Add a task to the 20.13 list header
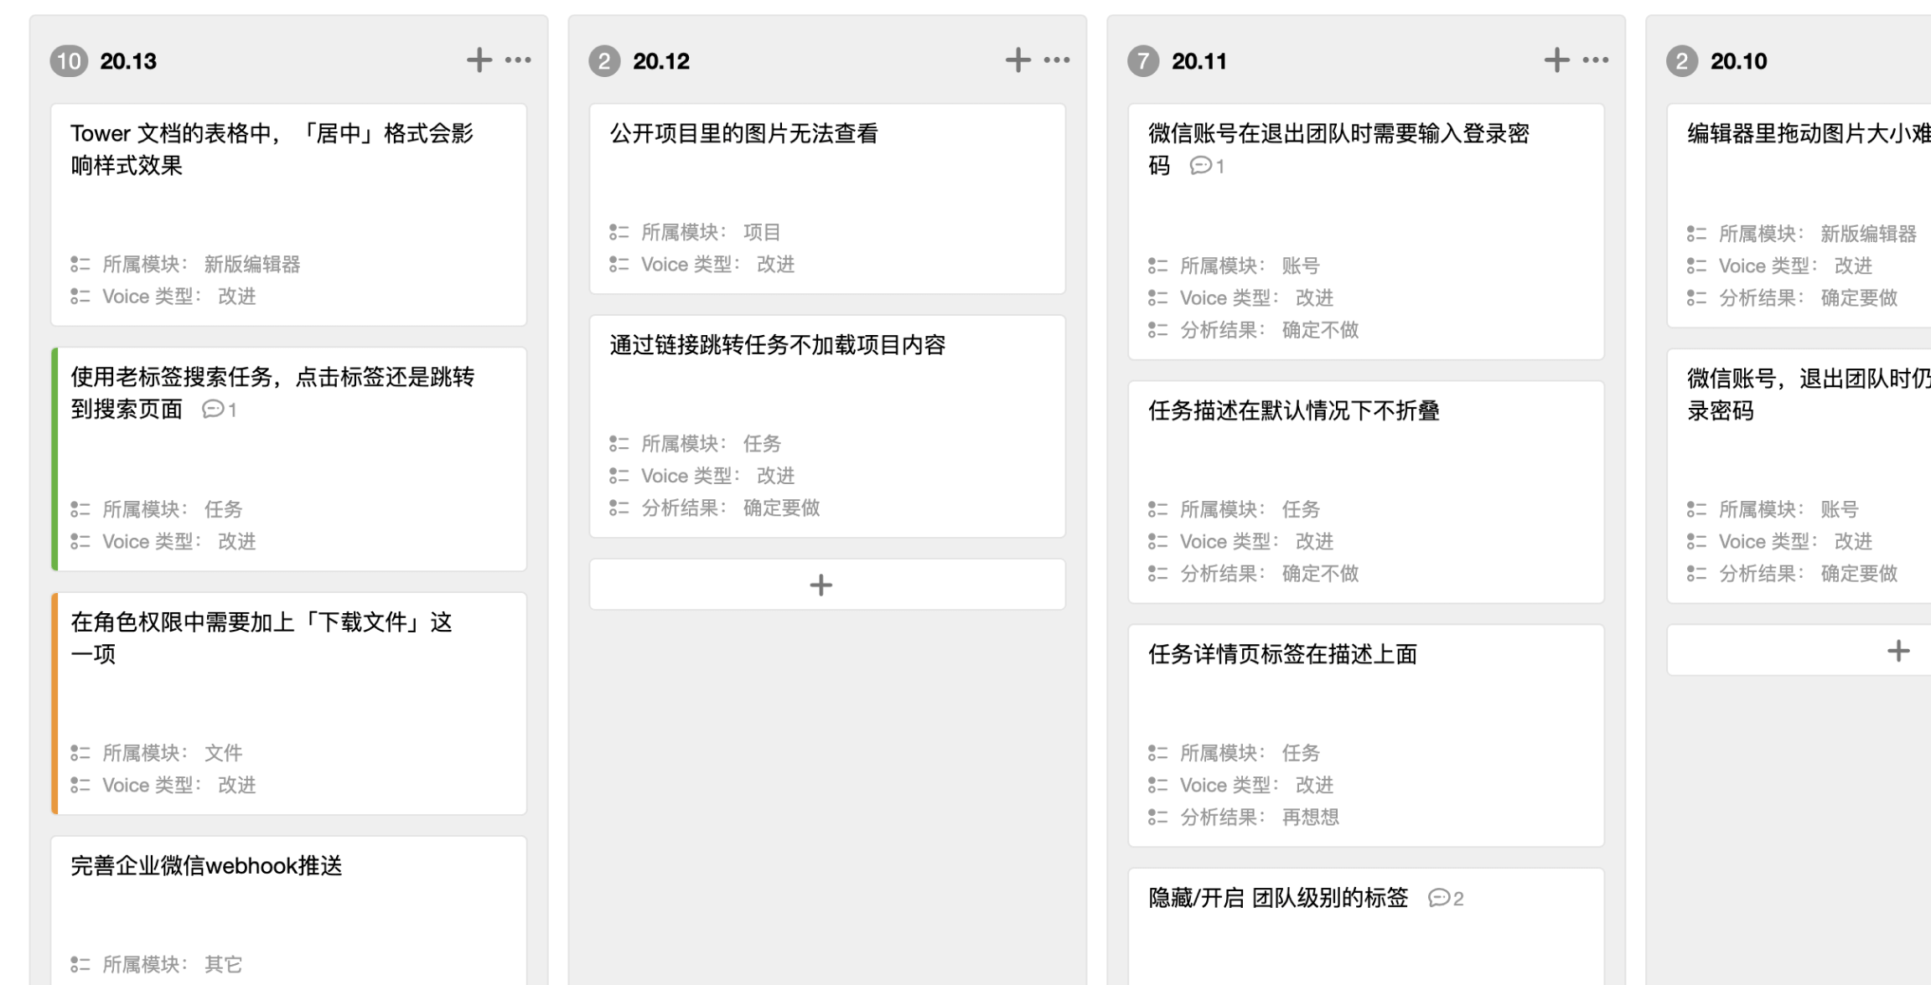This screenshot has height=985, width=1931. pyautogui.click(x=479, y=60)
